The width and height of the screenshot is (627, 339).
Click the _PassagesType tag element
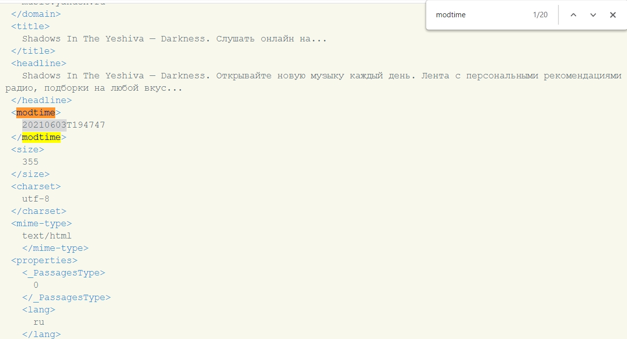tap(65, 272)
